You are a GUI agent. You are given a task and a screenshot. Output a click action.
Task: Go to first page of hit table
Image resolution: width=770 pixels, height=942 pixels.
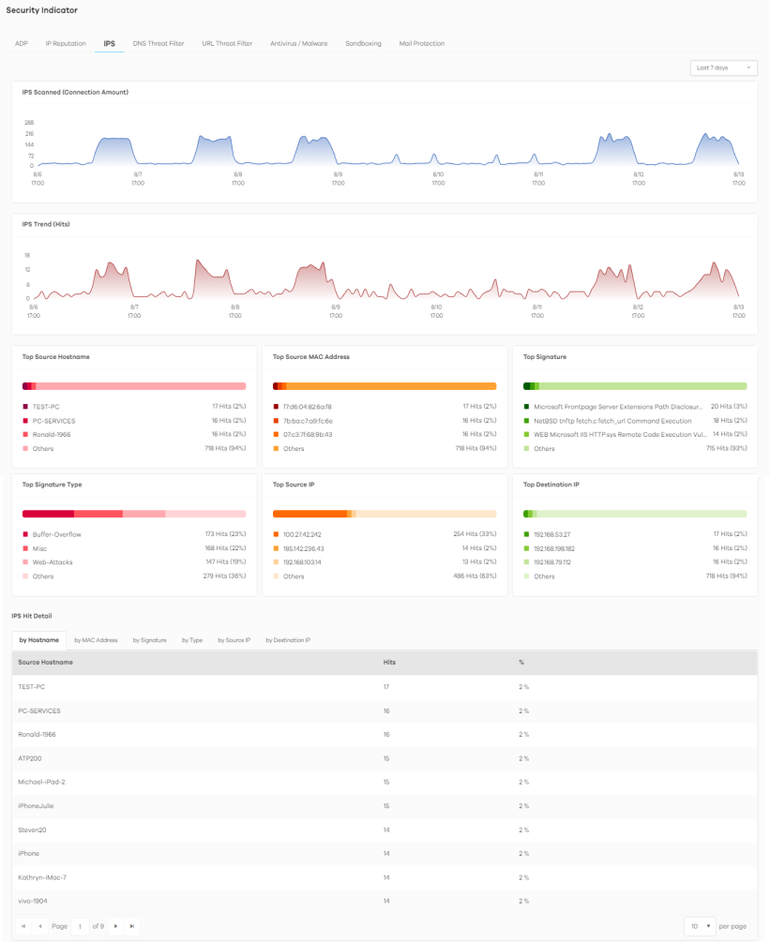coord(23,926)
